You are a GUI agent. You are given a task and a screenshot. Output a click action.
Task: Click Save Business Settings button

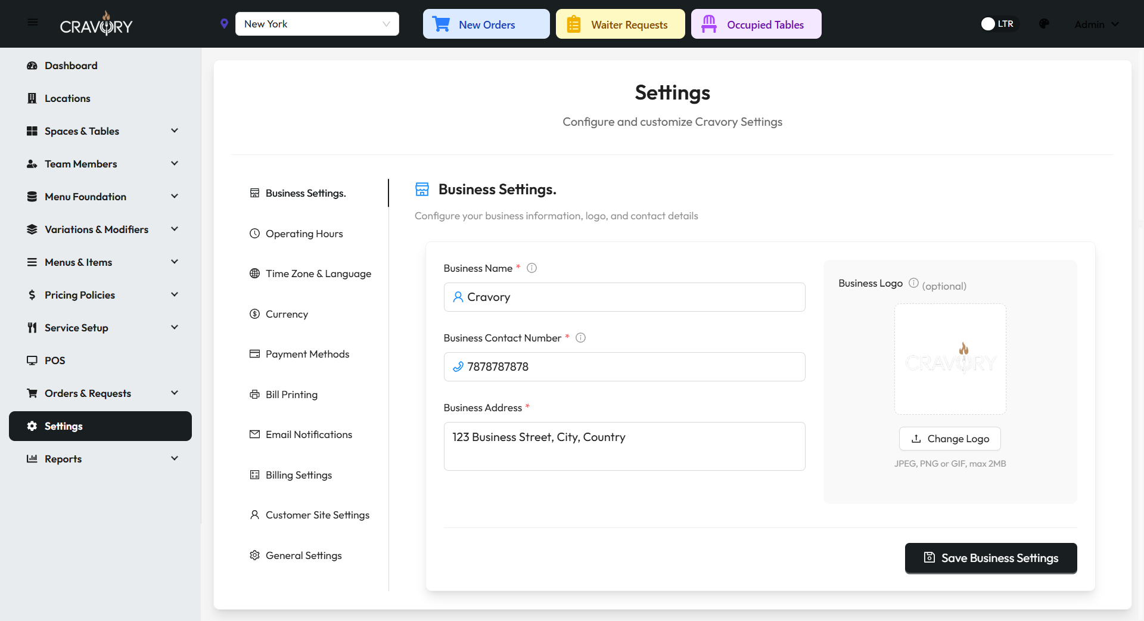pyautogui.click(x=991, y=558)
